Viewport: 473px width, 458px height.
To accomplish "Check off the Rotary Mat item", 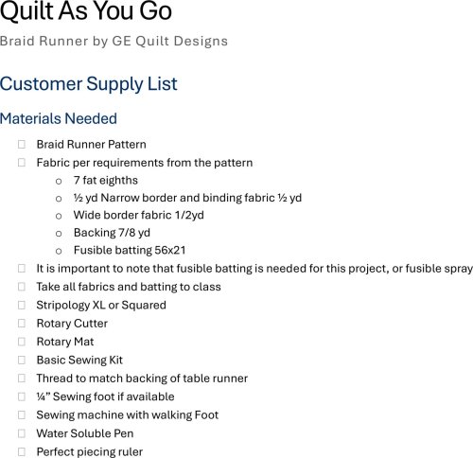I will coord(22,342).
